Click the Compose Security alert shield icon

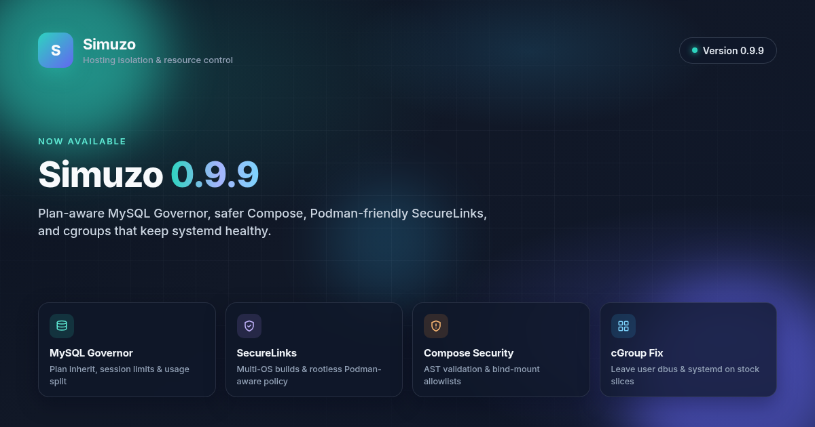pos(436,326)
